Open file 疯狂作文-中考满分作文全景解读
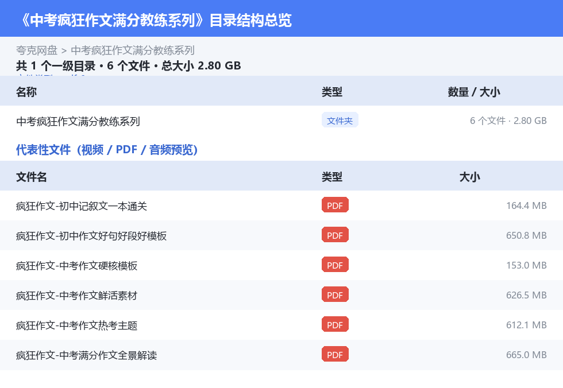Image resolution: width=563 pixels, height=388 pixels. 87,355
